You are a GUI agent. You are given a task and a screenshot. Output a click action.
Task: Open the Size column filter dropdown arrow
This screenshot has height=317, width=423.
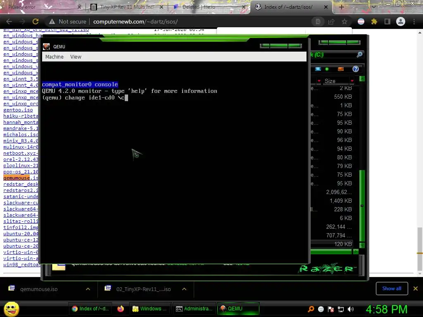(352, 81)
